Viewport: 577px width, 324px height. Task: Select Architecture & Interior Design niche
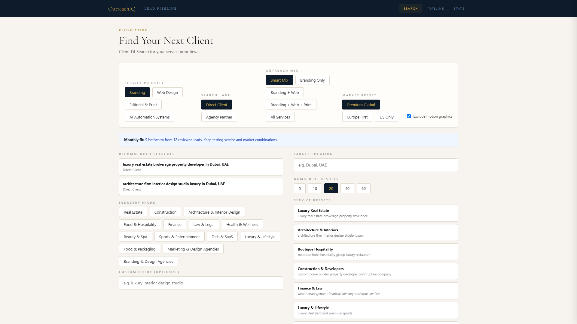[x=214, y=212]
